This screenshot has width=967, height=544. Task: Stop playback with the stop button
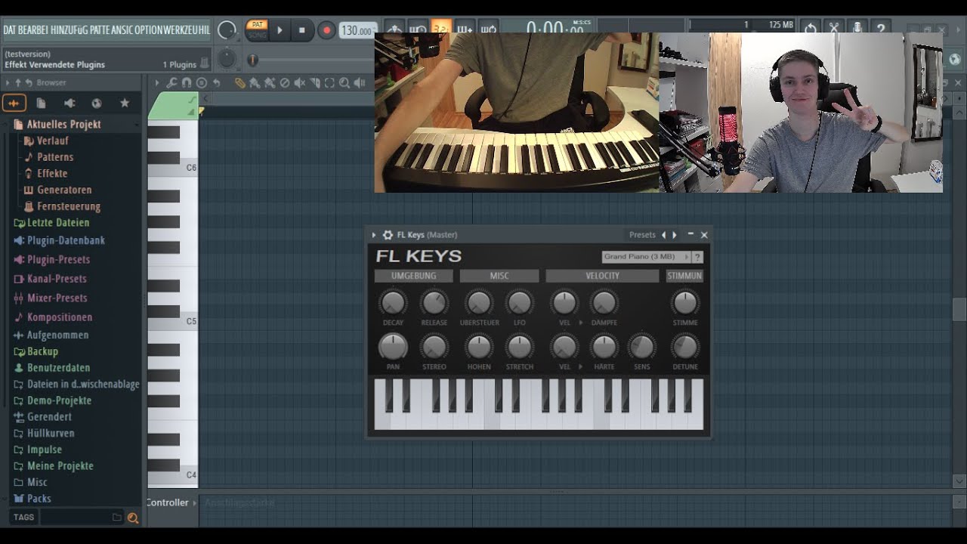coord(302,30)
